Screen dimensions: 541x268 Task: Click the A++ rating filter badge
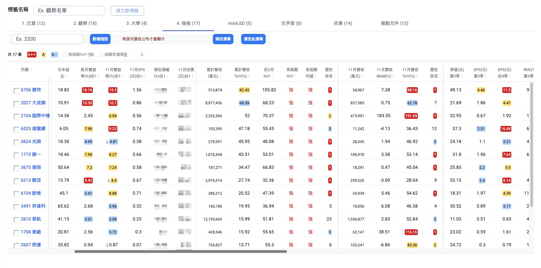point(32,55)
